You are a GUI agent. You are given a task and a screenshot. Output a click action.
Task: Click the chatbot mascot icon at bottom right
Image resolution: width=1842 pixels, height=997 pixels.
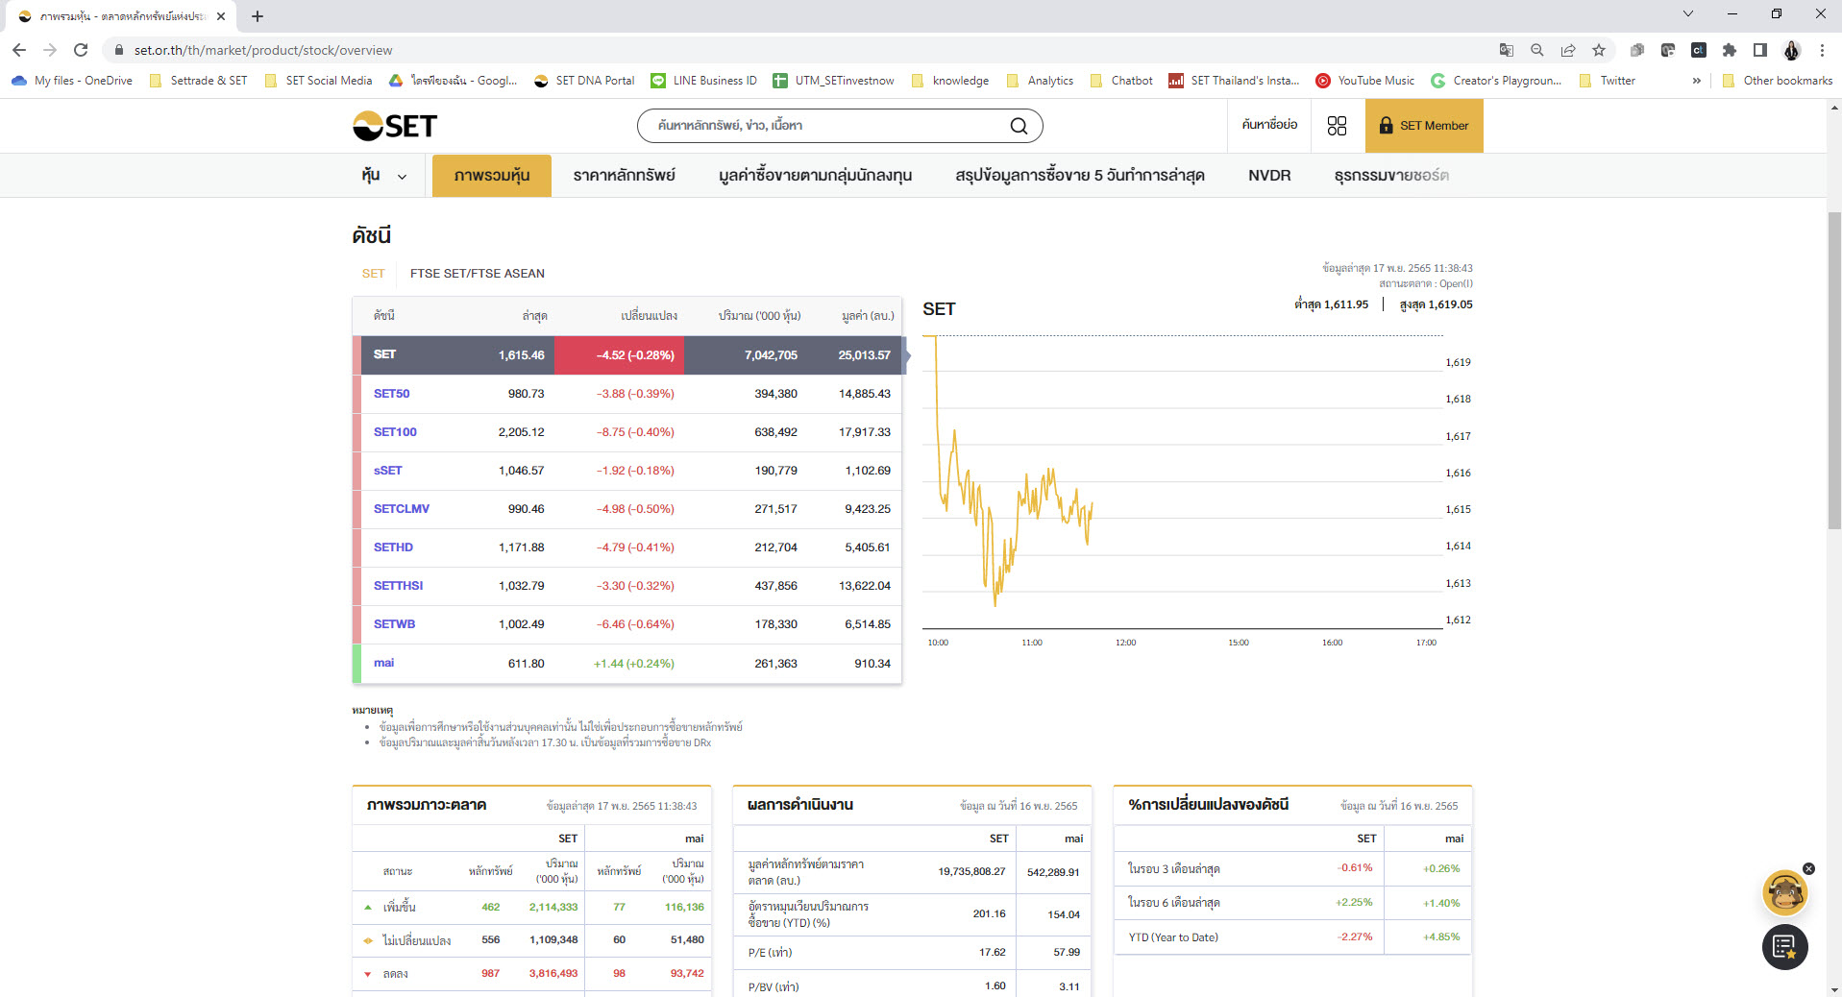[1783, 893]
